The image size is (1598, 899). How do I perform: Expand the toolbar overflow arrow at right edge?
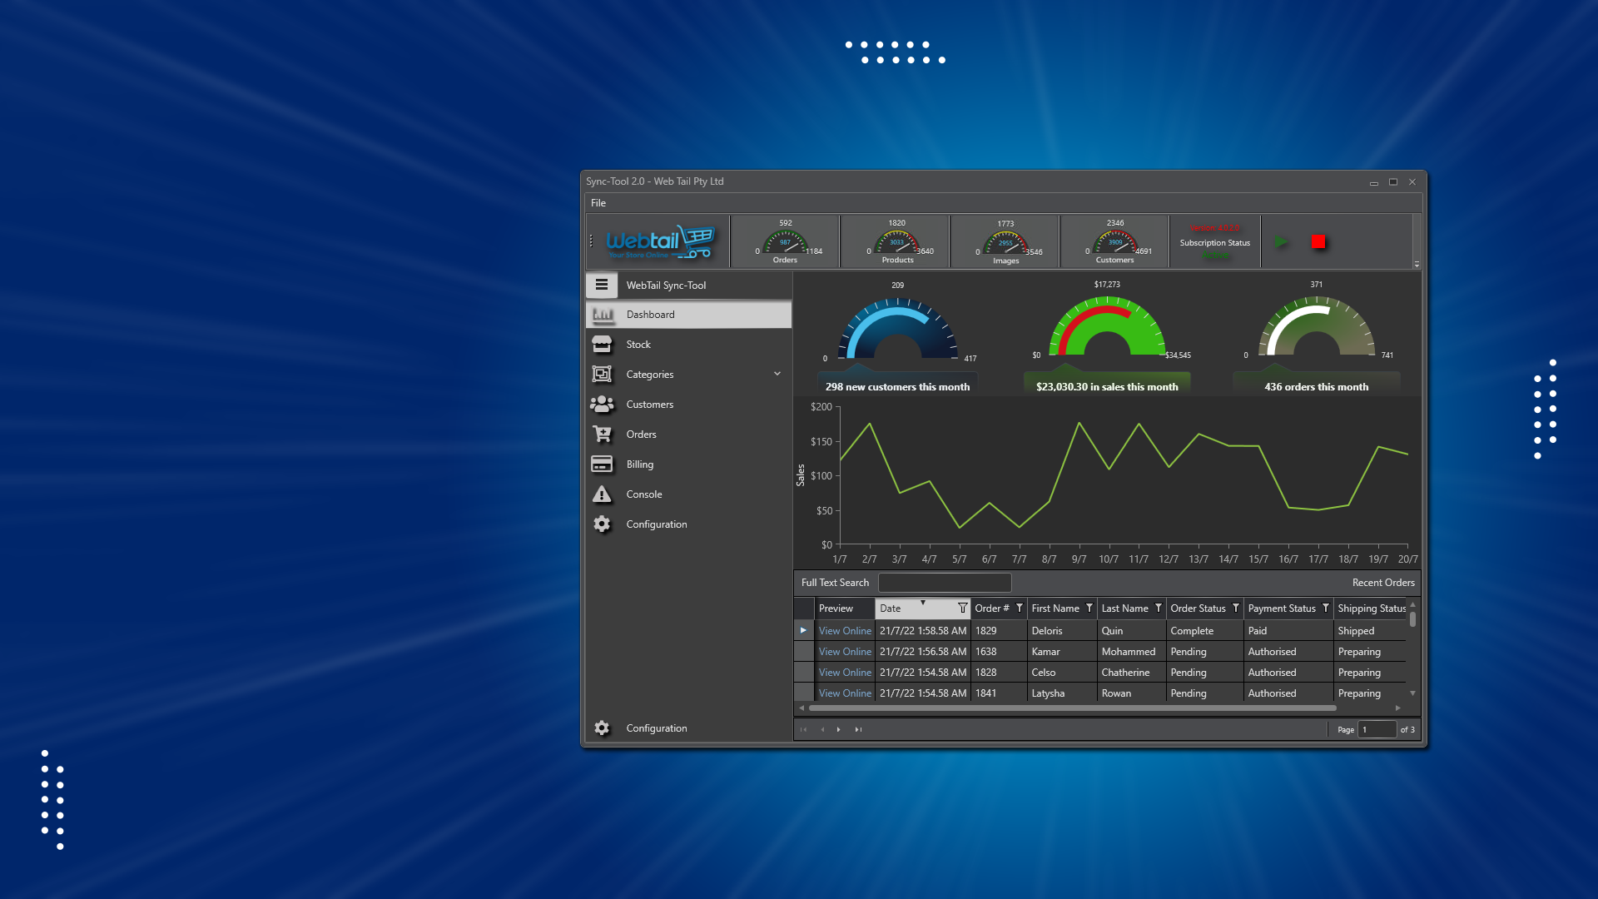tap(1417, 265)
